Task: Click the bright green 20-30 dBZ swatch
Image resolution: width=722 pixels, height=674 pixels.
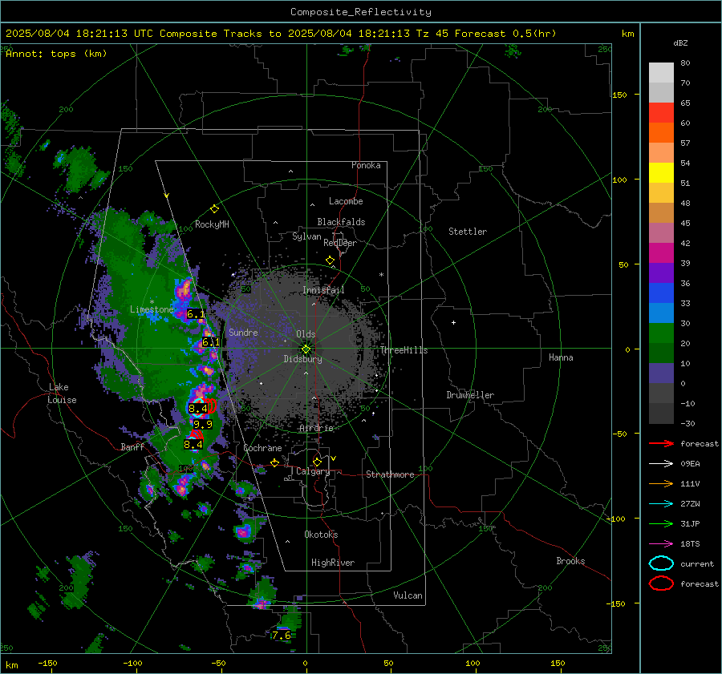Action: click(x=661, y=333)
